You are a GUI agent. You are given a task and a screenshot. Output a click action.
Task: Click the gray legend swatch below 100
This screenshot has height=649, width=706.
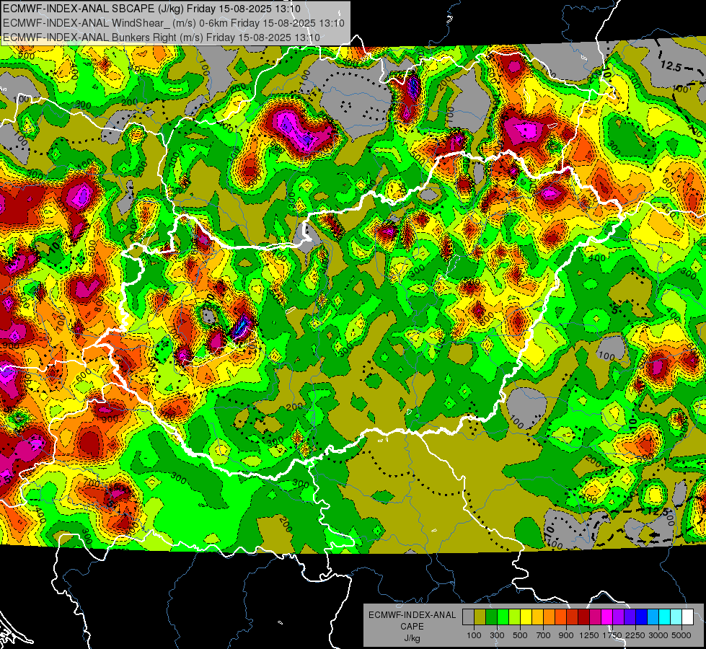pos(468,617)
